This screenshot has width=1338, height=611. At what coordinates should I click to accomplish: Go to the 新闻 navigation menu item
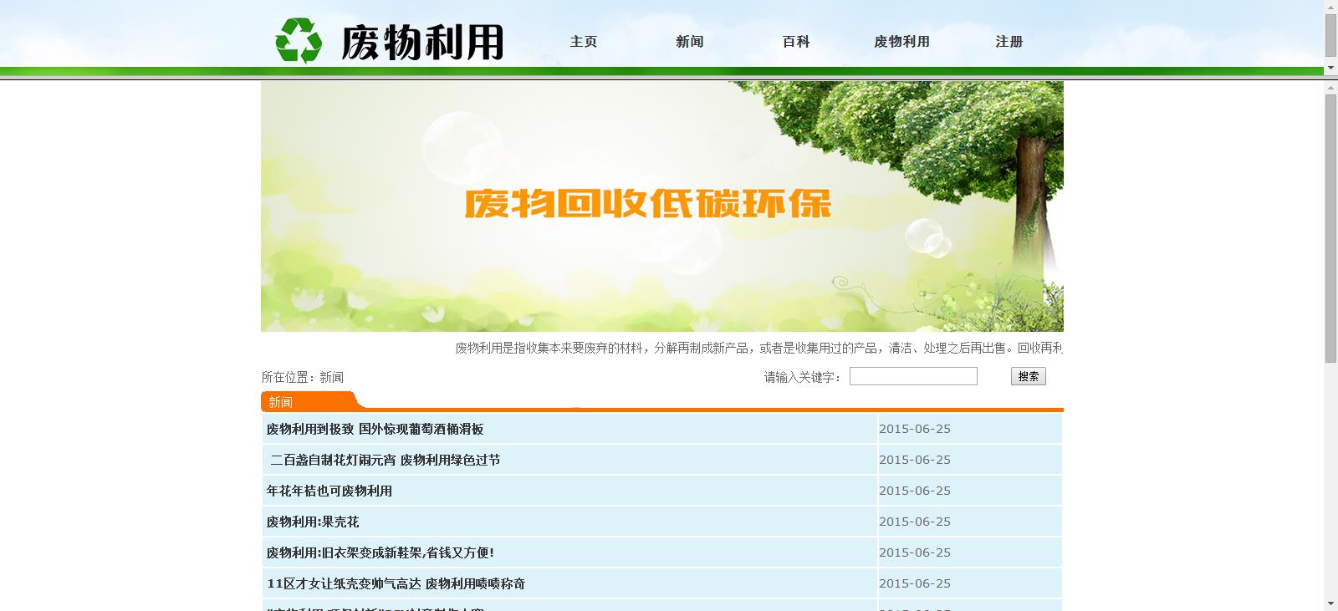(690, 42)
